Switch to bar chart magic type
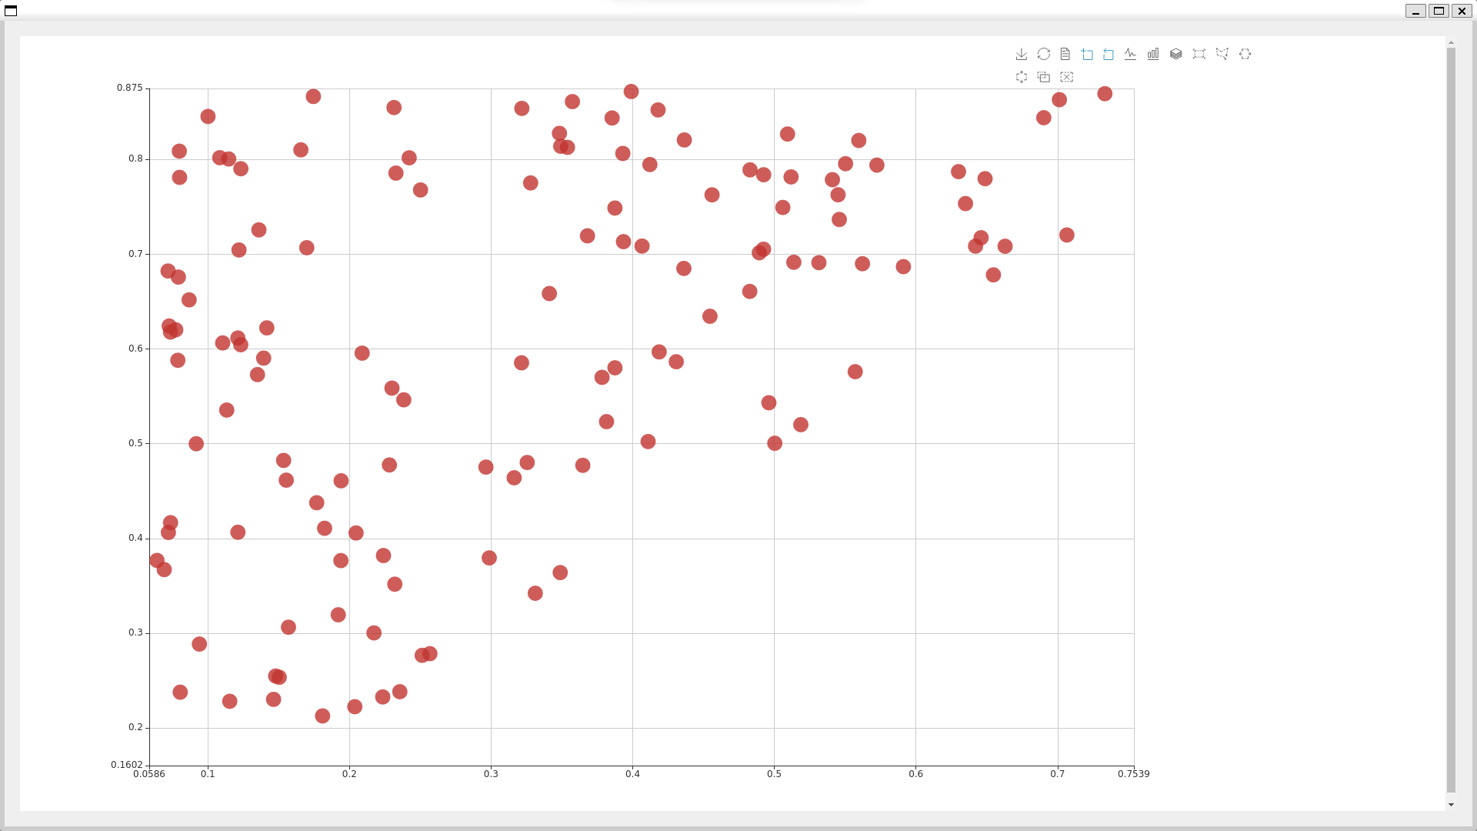The height and width of the screenshot is (831, 1477). [x=1153, y=54]
